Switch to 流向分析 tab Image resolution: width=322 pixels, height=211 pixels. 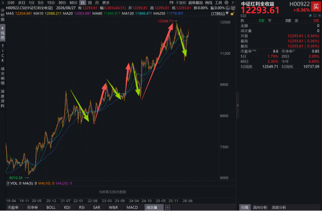click(260, 207)
